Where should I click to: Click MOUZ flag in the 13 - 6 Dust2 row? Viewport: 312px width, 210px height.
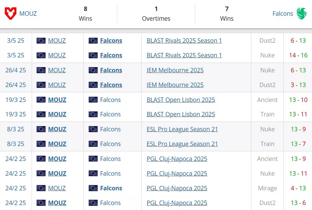41,203
